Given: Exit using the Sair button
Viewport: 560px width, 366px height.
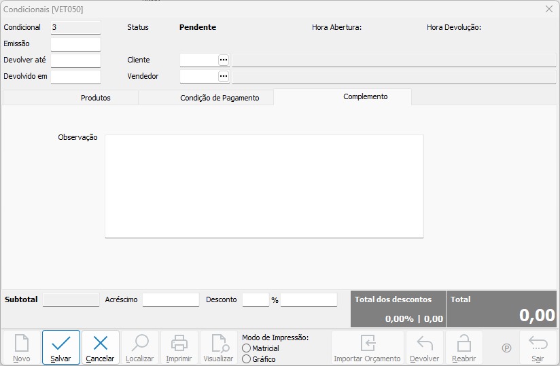Looking at the screenshot, I should click(x=538, y=347).
